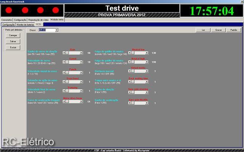Decrease Dead band with left arrow

click(x=64, y=82)
